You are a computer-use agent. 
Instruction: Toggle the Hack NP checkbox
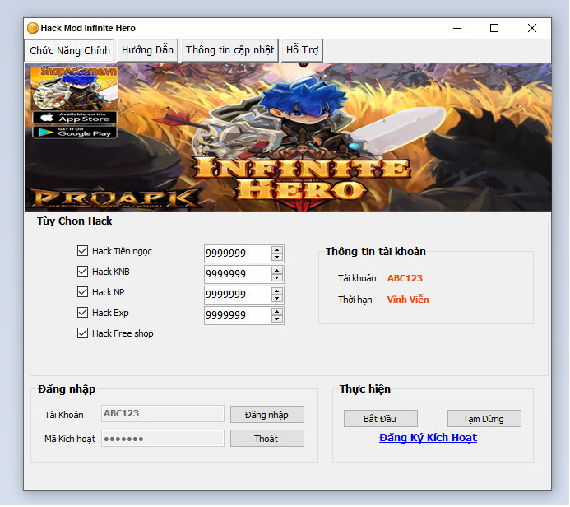pos(82,291)
